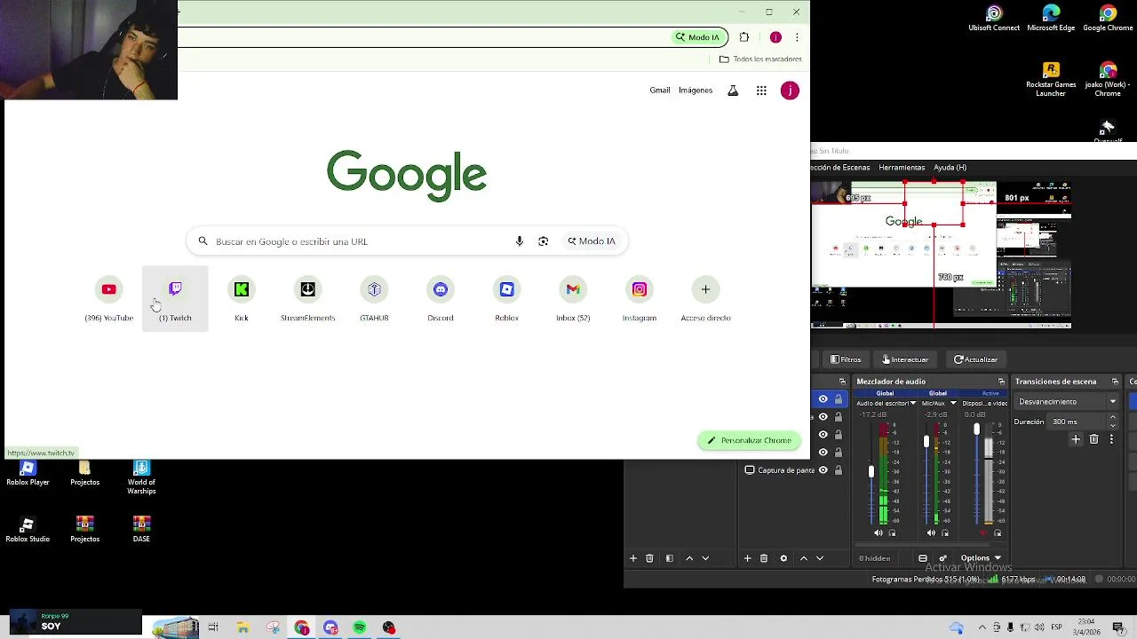Add a source with OBS sources plus icon
This screenshot has width=1137, height=639.
tap(748, 558)
